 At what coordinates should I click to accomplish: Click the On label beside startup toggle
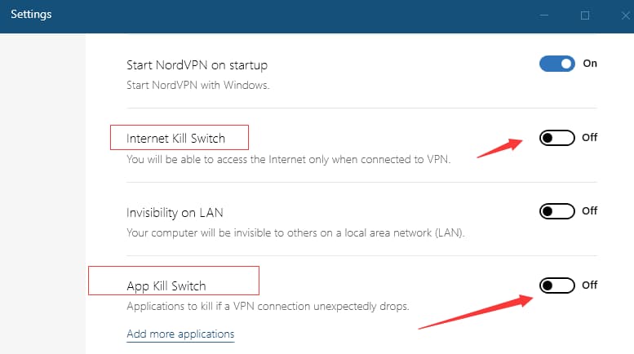click(590, 64)
